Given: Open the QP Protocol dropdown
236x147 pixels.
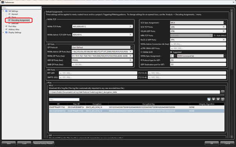Looking at the screenshot, I should (131, 47).
